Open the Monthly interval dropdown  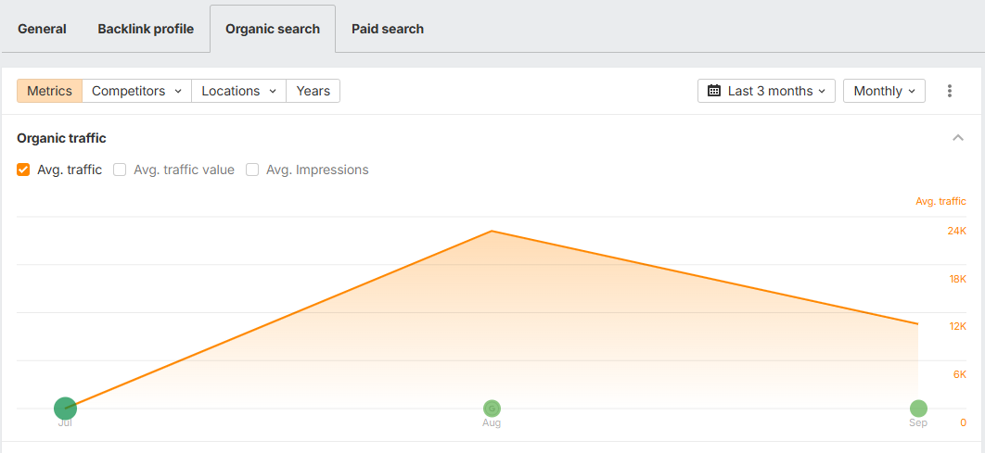[884, 91]
